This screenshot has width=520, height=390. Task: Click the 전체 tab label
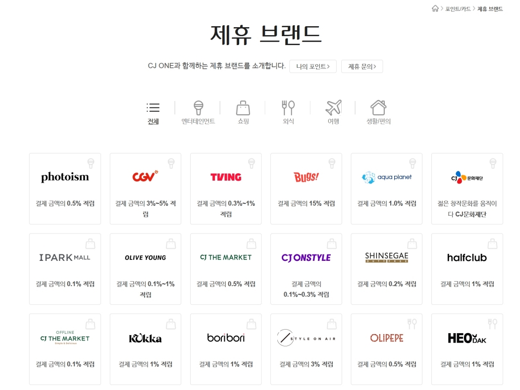[x=153, y=121]
